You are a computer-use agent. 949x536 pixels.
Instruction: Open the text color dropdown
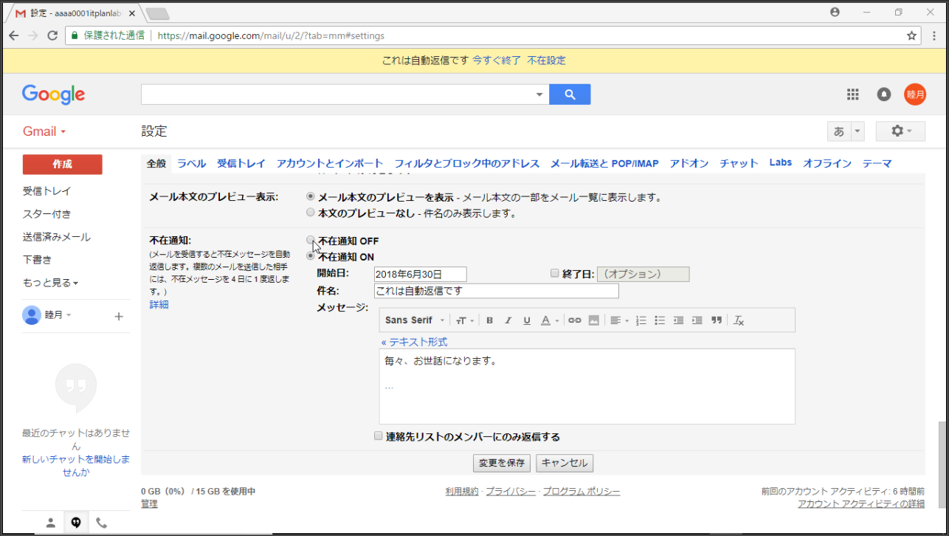click(550, 320)
